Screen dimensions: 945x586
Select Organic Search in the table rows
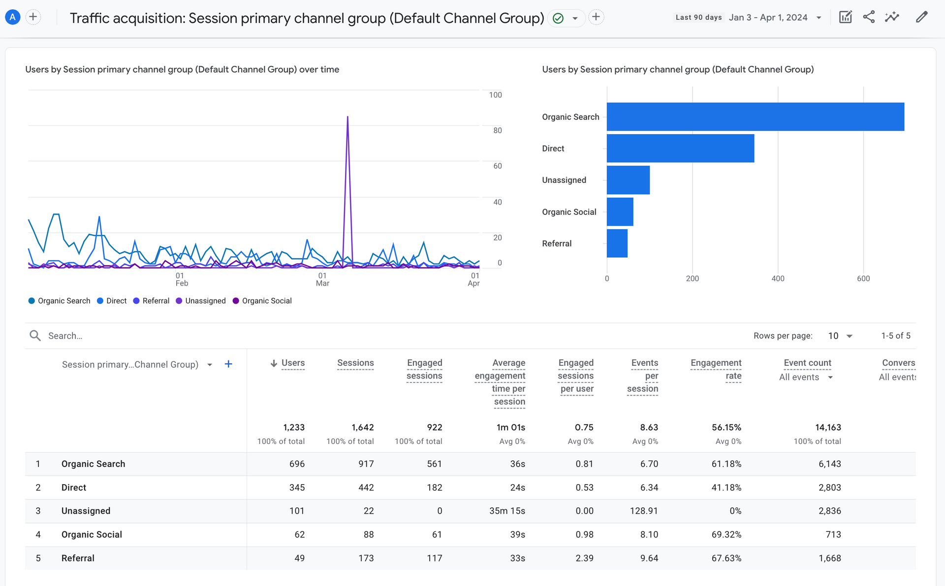click(x=93, y=464)
